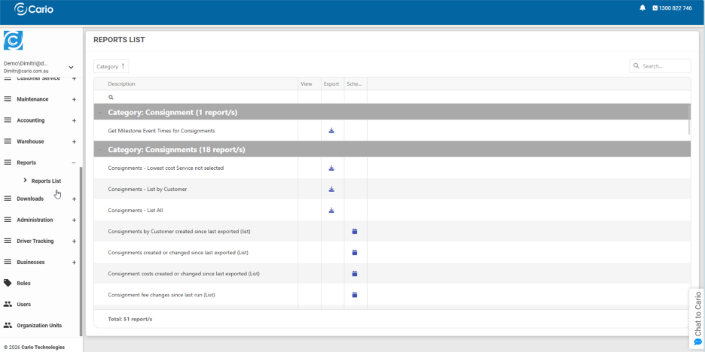Schedule Consignment costs created or changed report
705x352 pixels.
pyautogui.click(x=355, y=274)
